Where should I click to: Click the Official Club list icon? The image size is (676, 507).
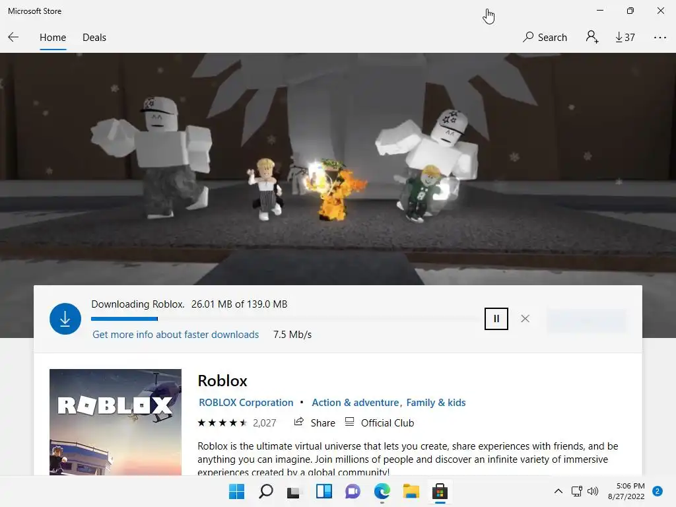(x=350, y=422)
